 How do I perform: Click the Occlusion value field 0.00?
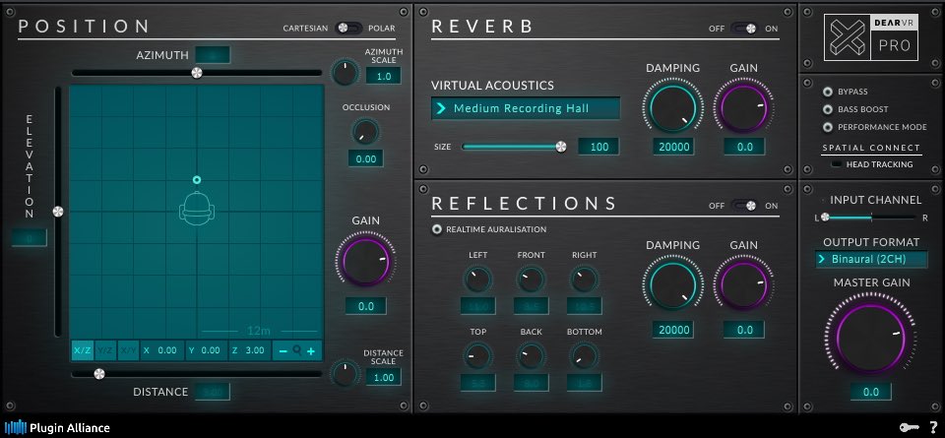366,159
